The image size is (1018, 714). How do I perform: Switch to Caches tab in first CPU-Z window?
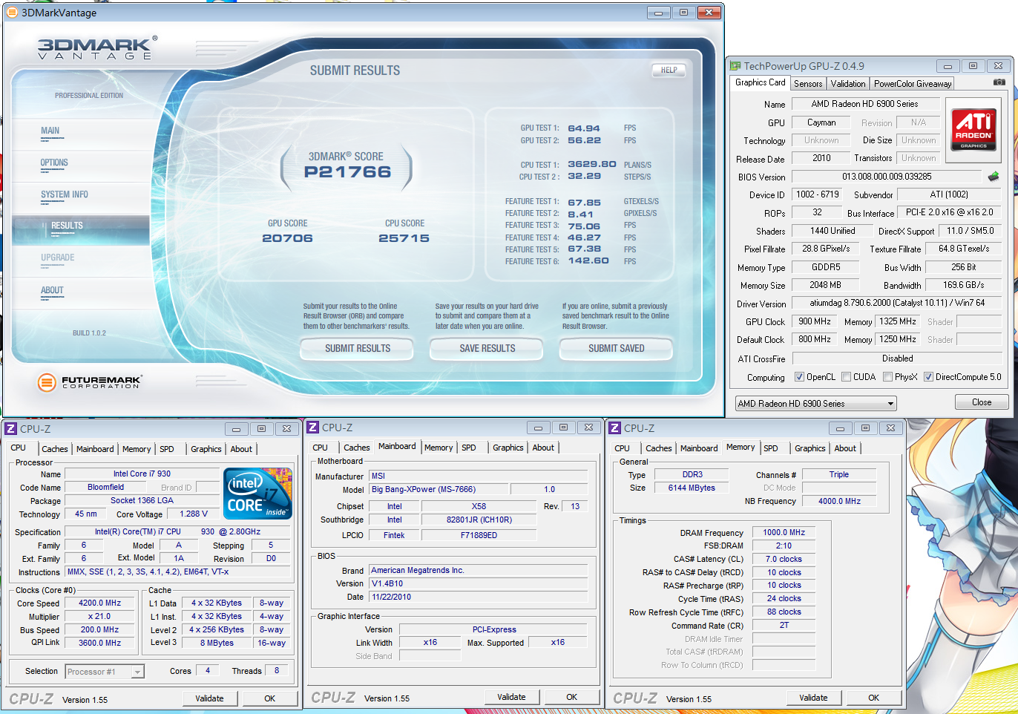click(x=55, y=449)
